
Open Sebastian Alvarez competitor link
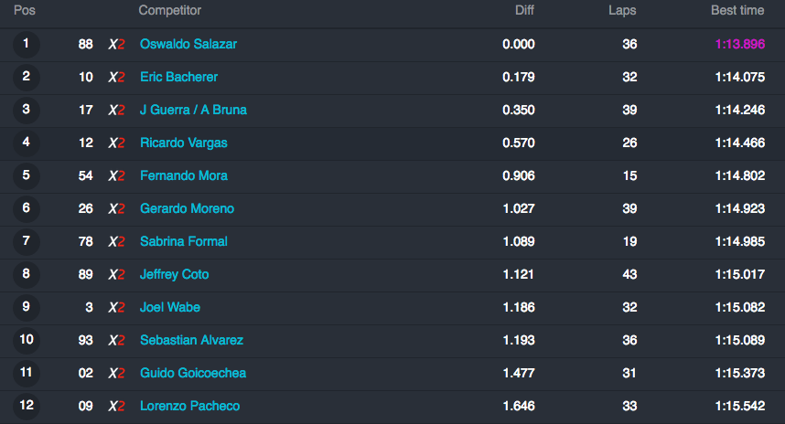pos(192,340)
